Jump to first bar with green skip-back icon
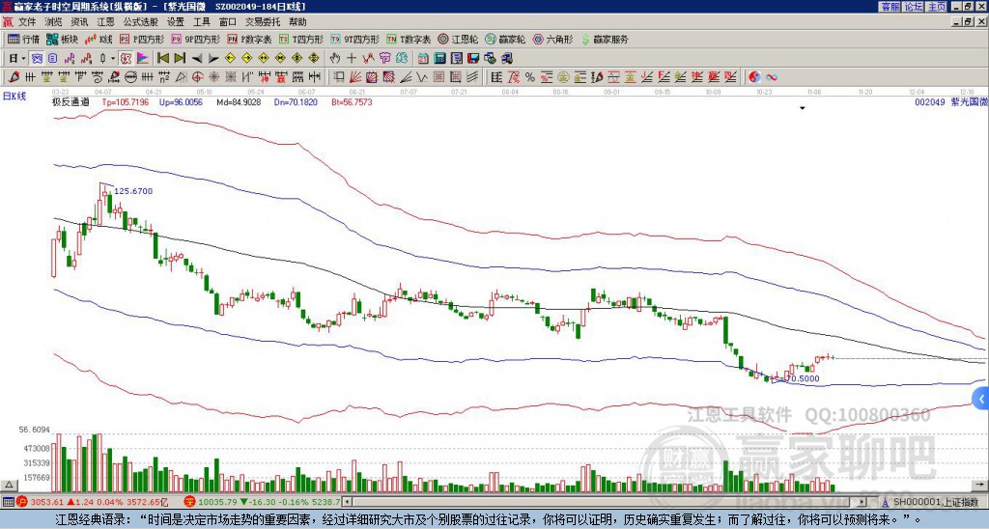 pyautogui.click(x=162, y=58)
